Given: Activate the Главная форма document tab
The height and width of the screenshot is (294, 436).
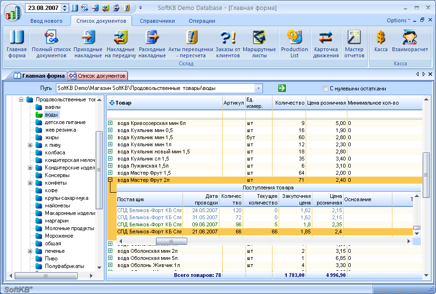Looking at the screenshot, I should 39,76.
